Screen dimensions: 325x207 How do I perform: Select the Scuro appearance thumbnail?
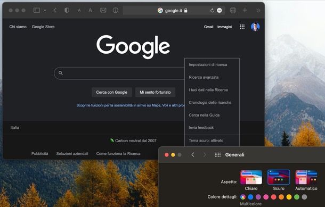coord(279,177)
